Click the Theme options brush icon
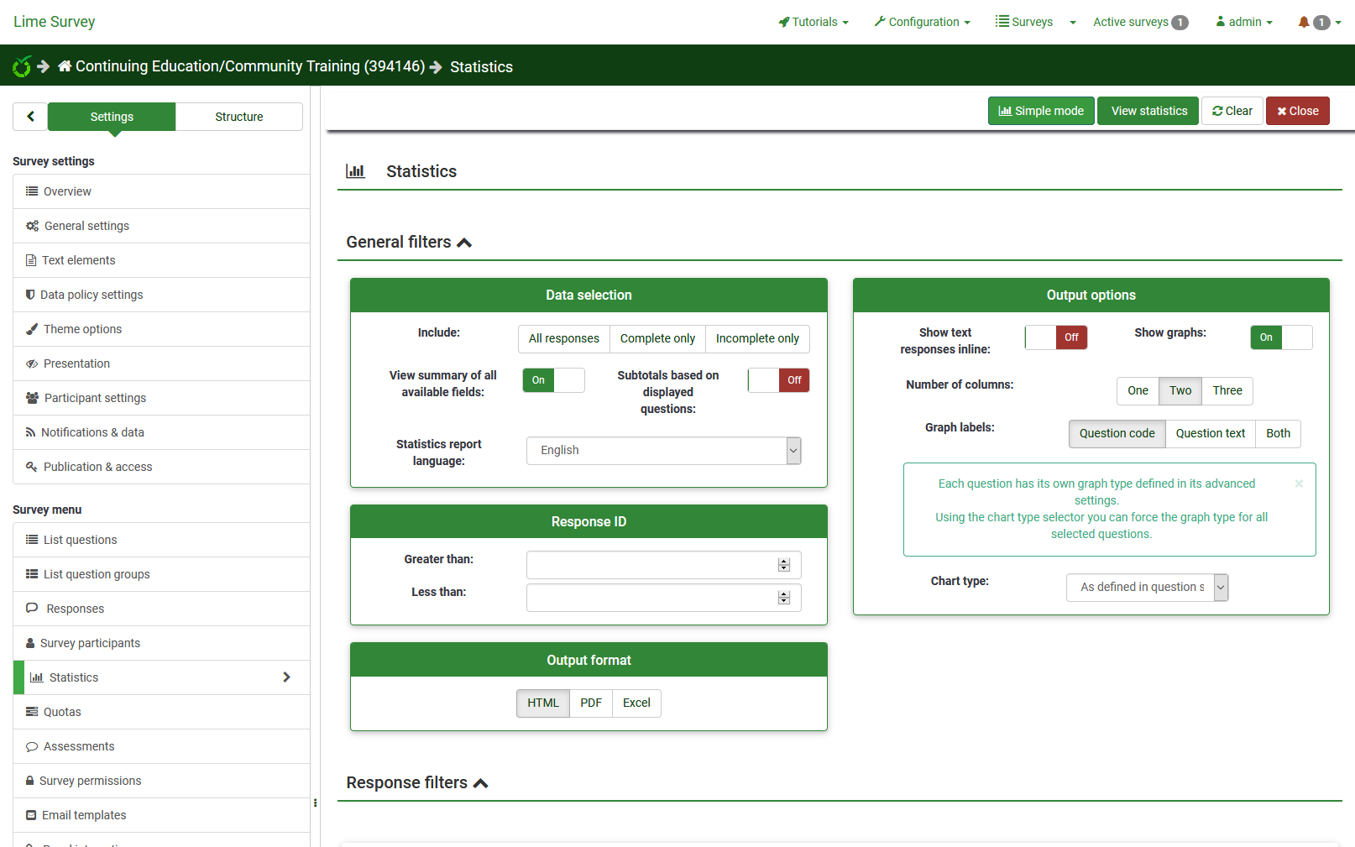The image size is (1355, 847). pos(32,329)
